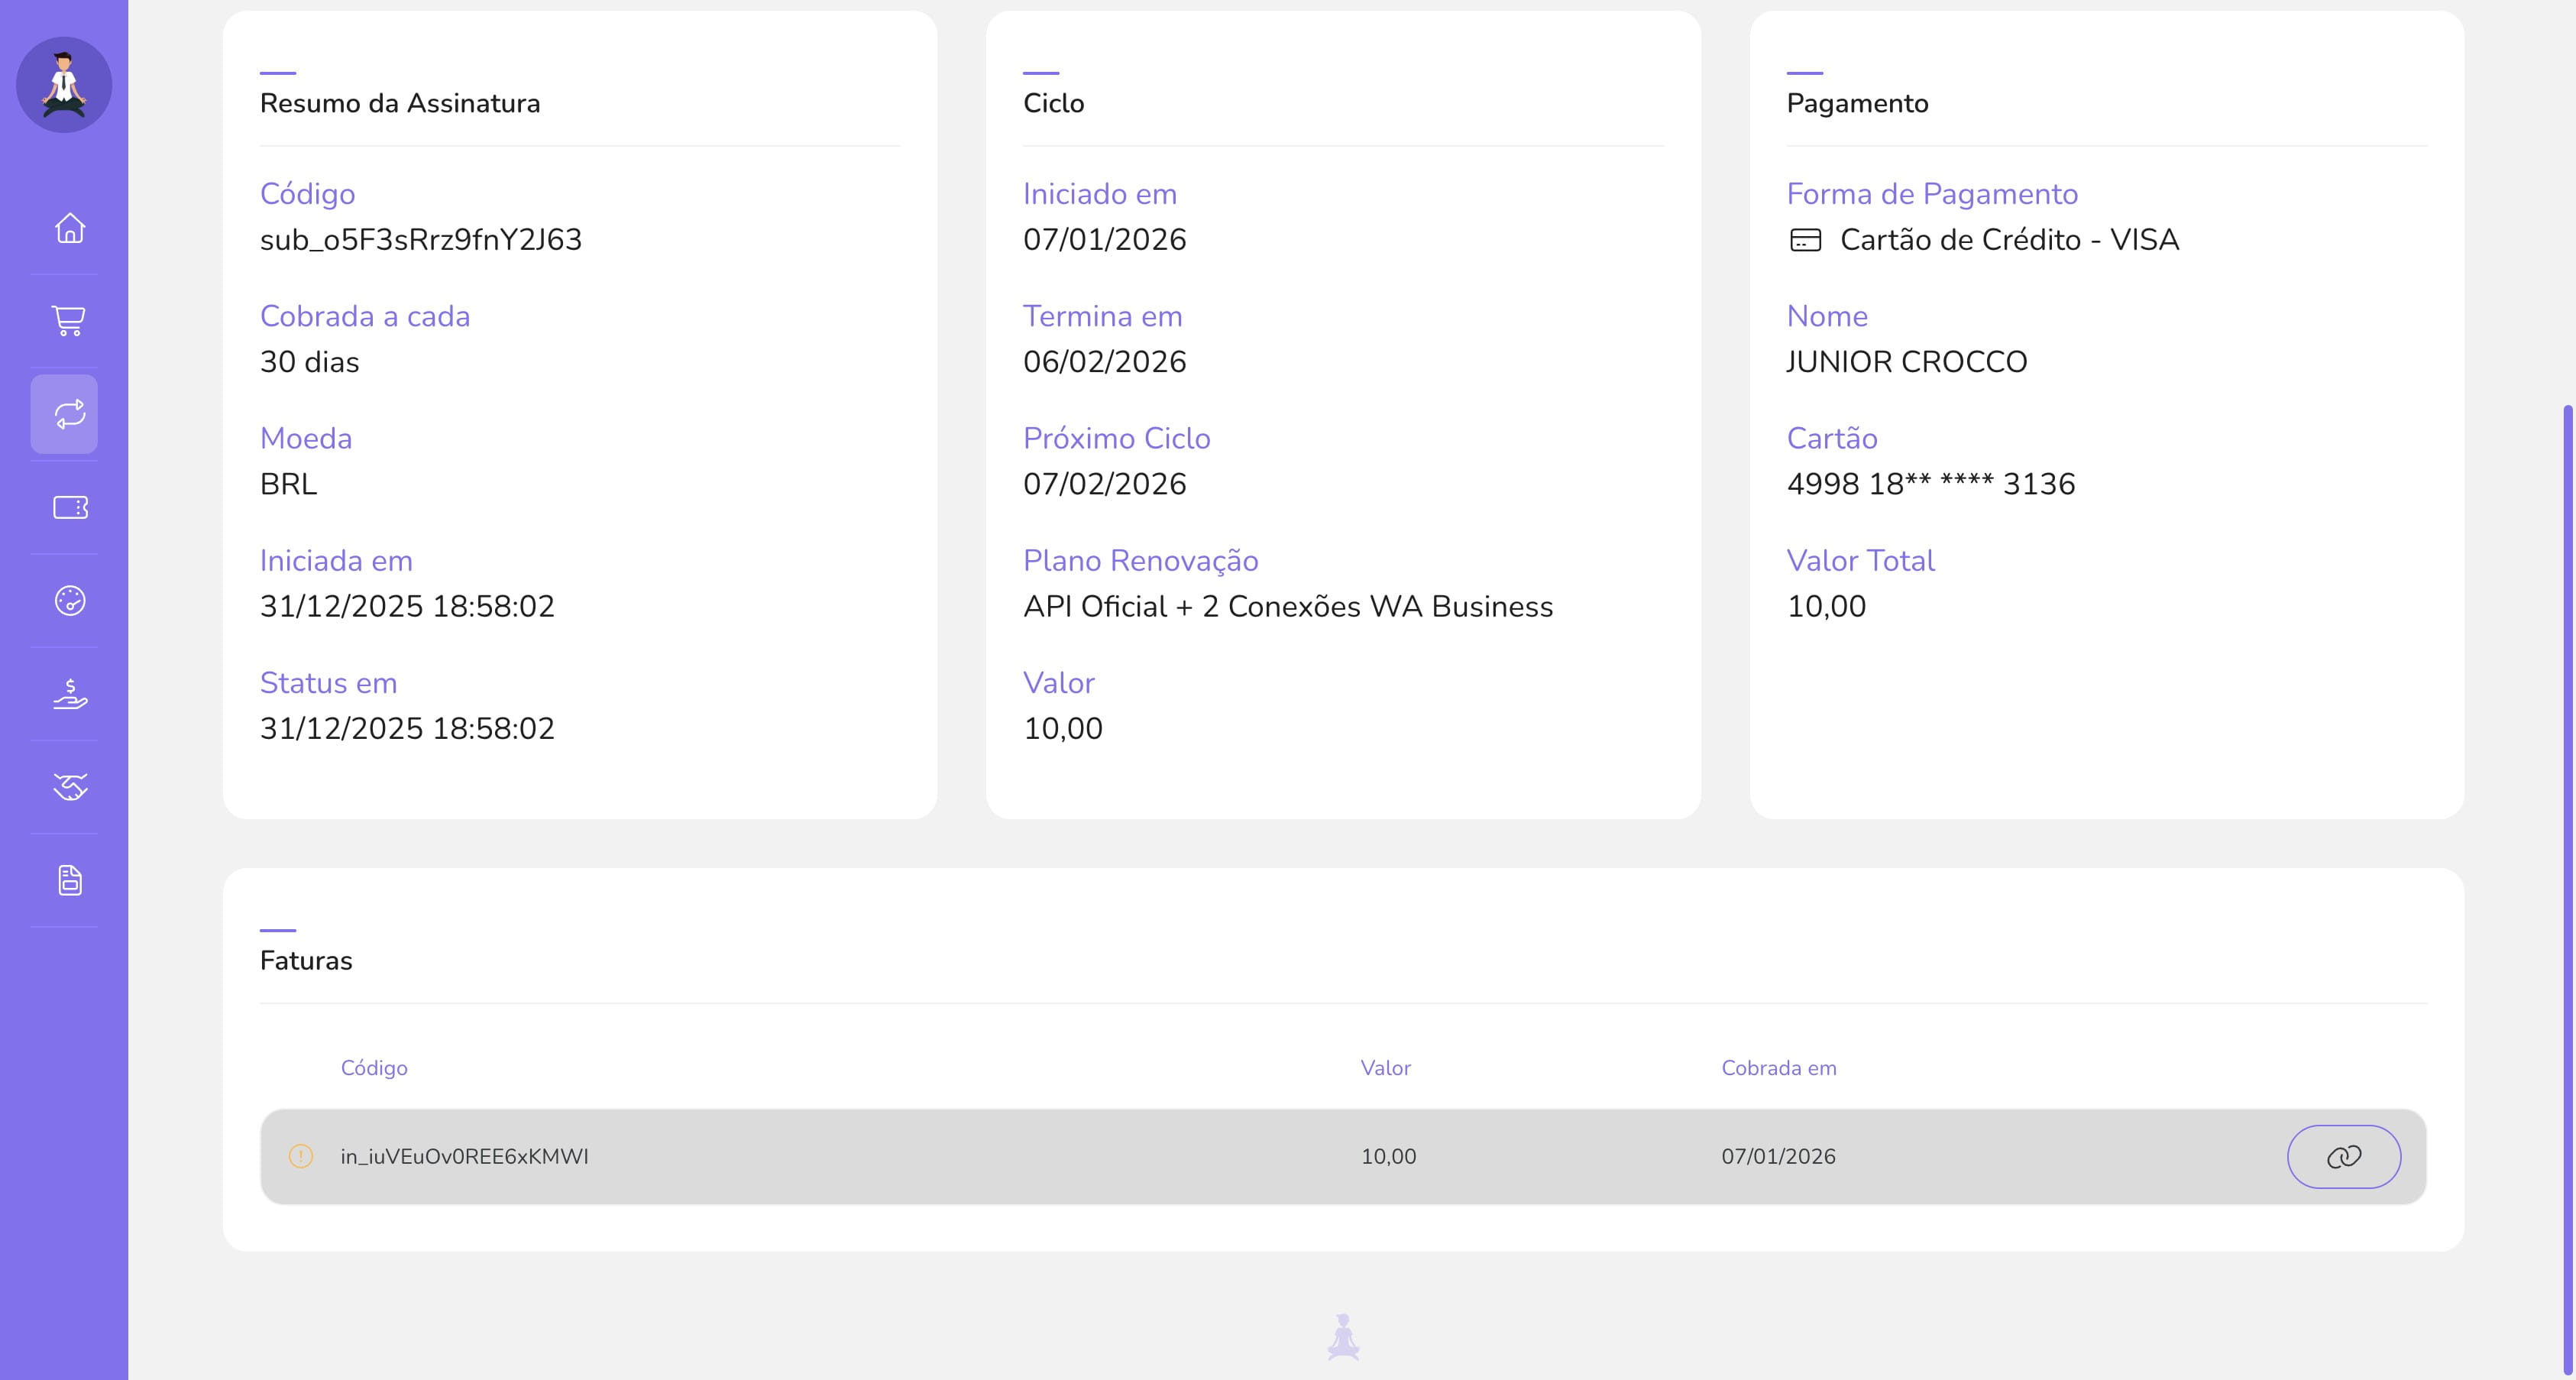
Task: Click the Ciclo card heading
Action: pyautogui.click(x=1053, y=103)
